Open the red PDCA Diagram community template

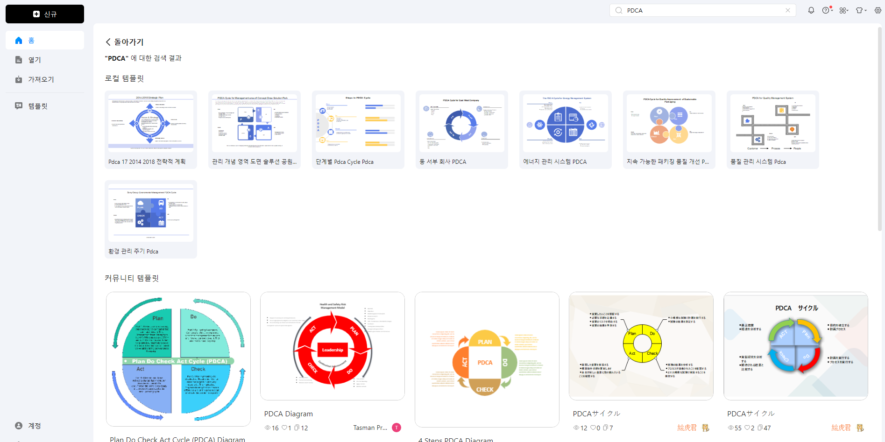[x=333, y=346]
